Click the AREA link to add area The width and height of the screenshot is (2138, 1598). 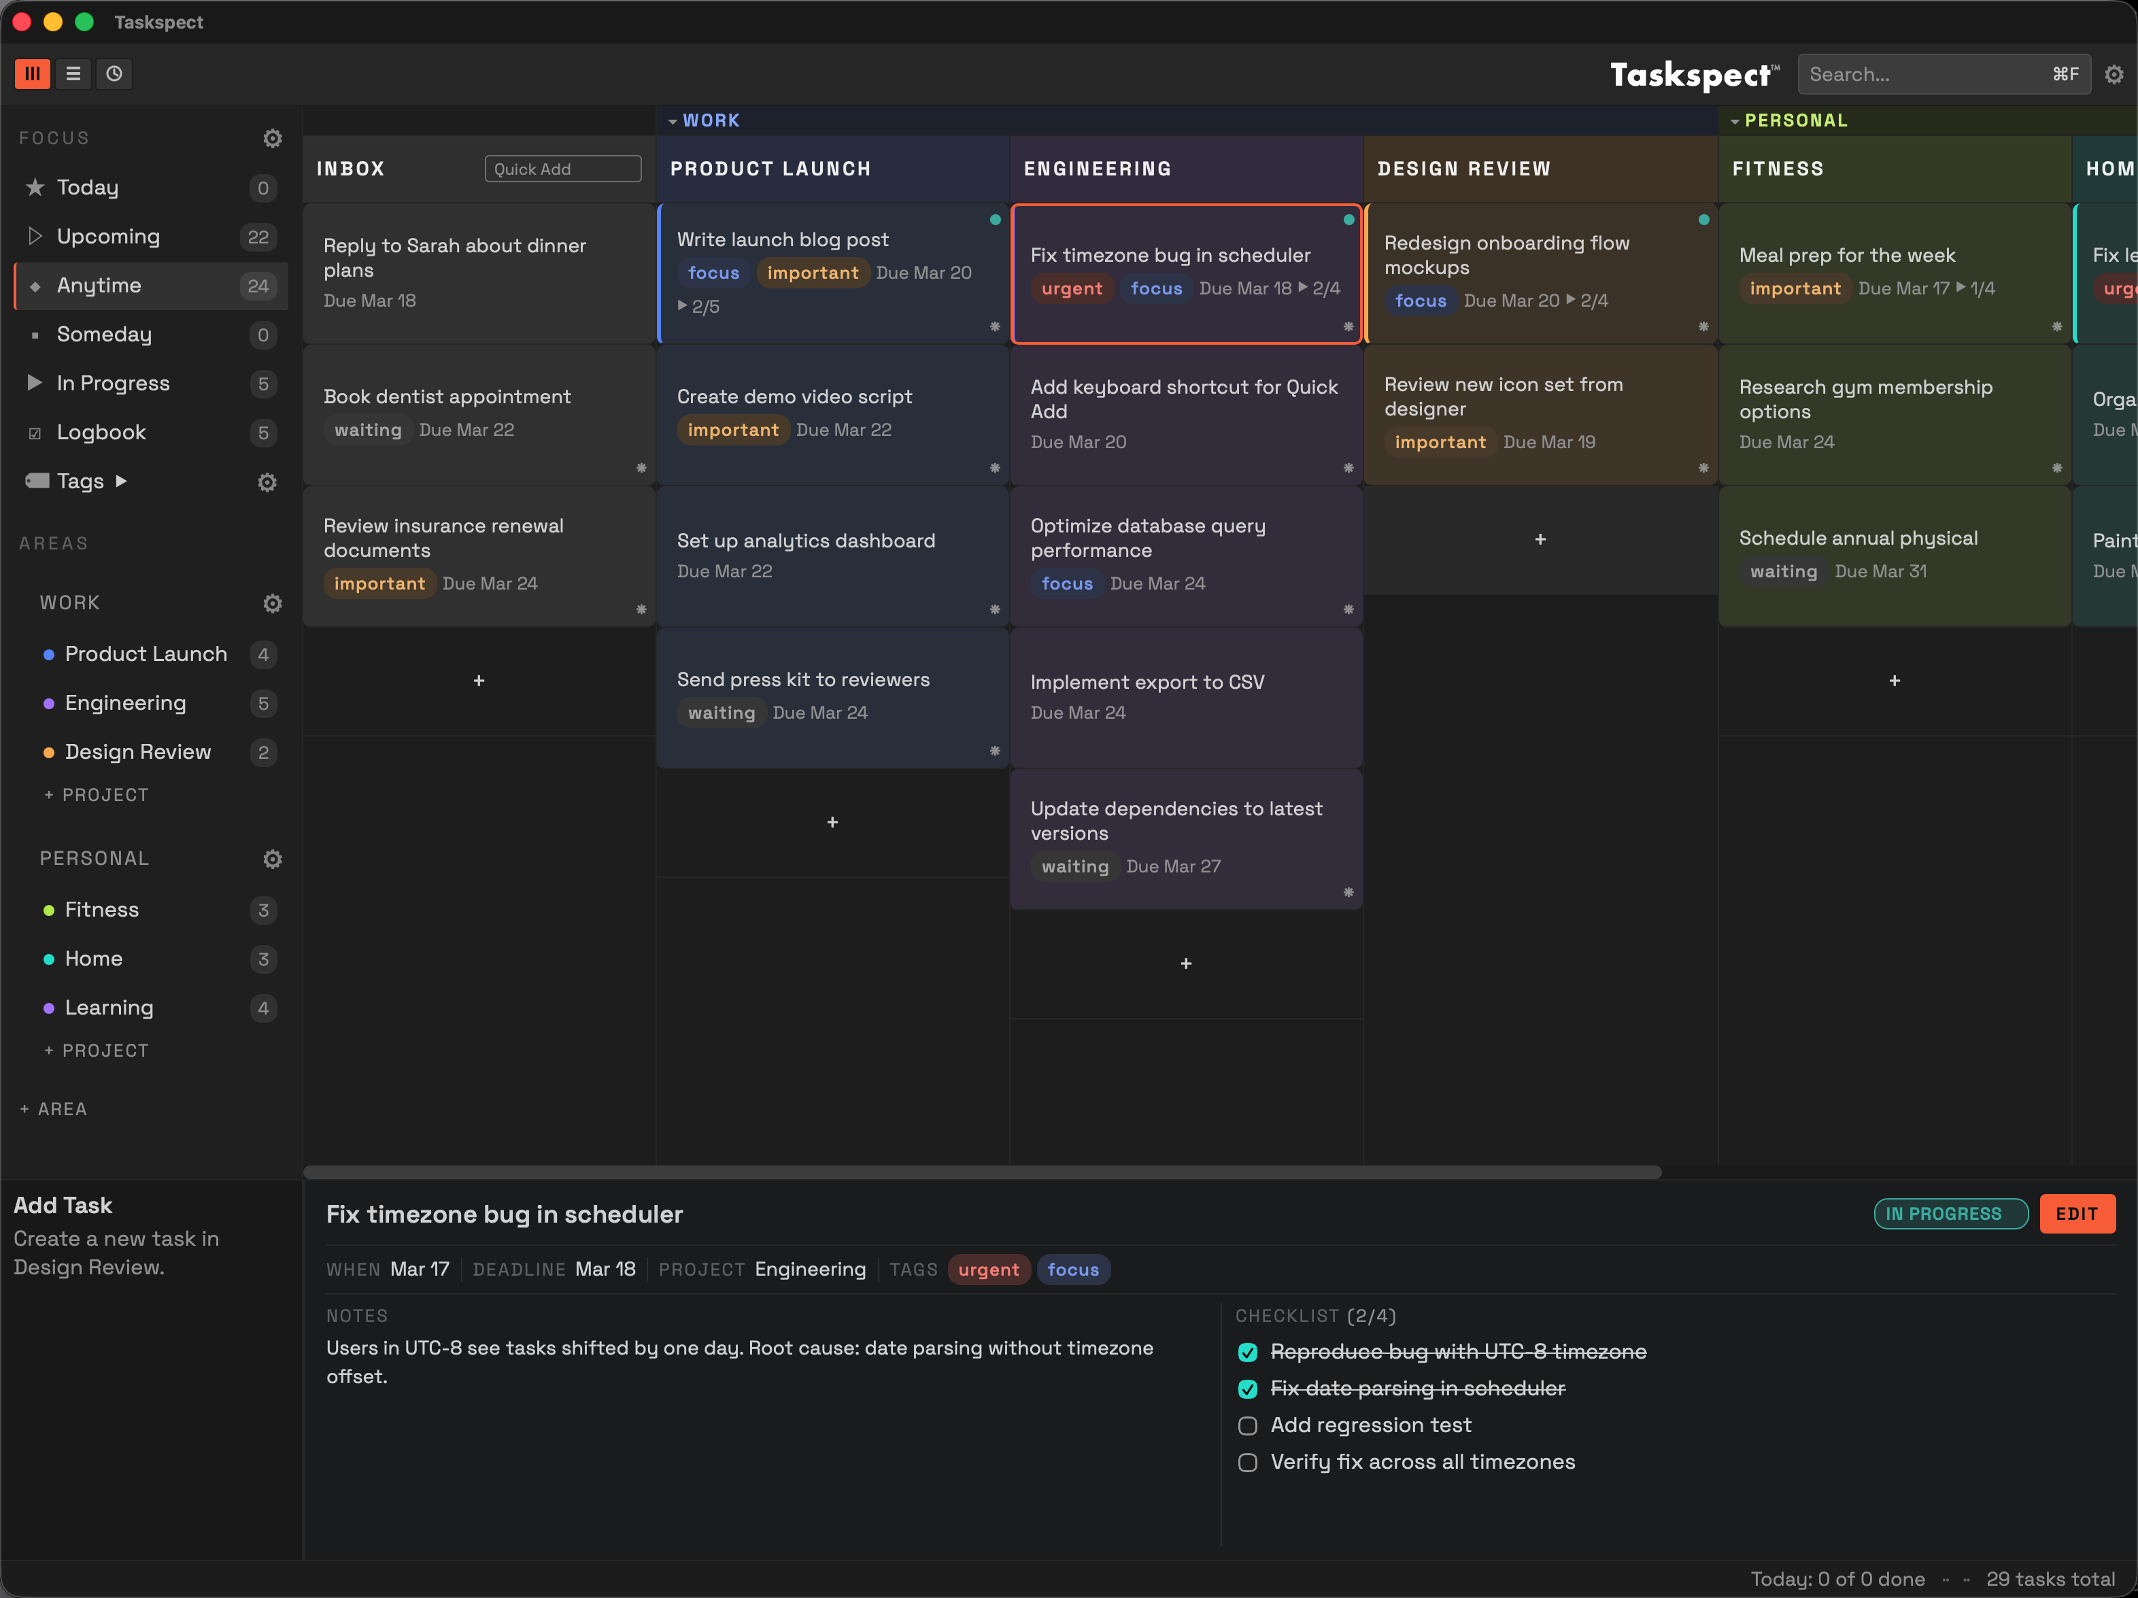pyautogui.click(x=54, y=1109)
